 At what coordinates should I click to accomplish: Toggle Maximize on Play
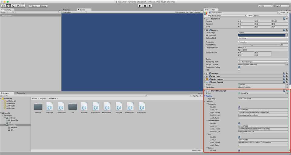(182, 12)
